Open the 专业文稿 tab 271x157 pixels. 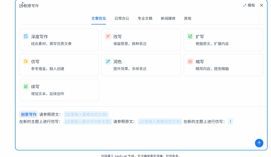pos(144,18)
